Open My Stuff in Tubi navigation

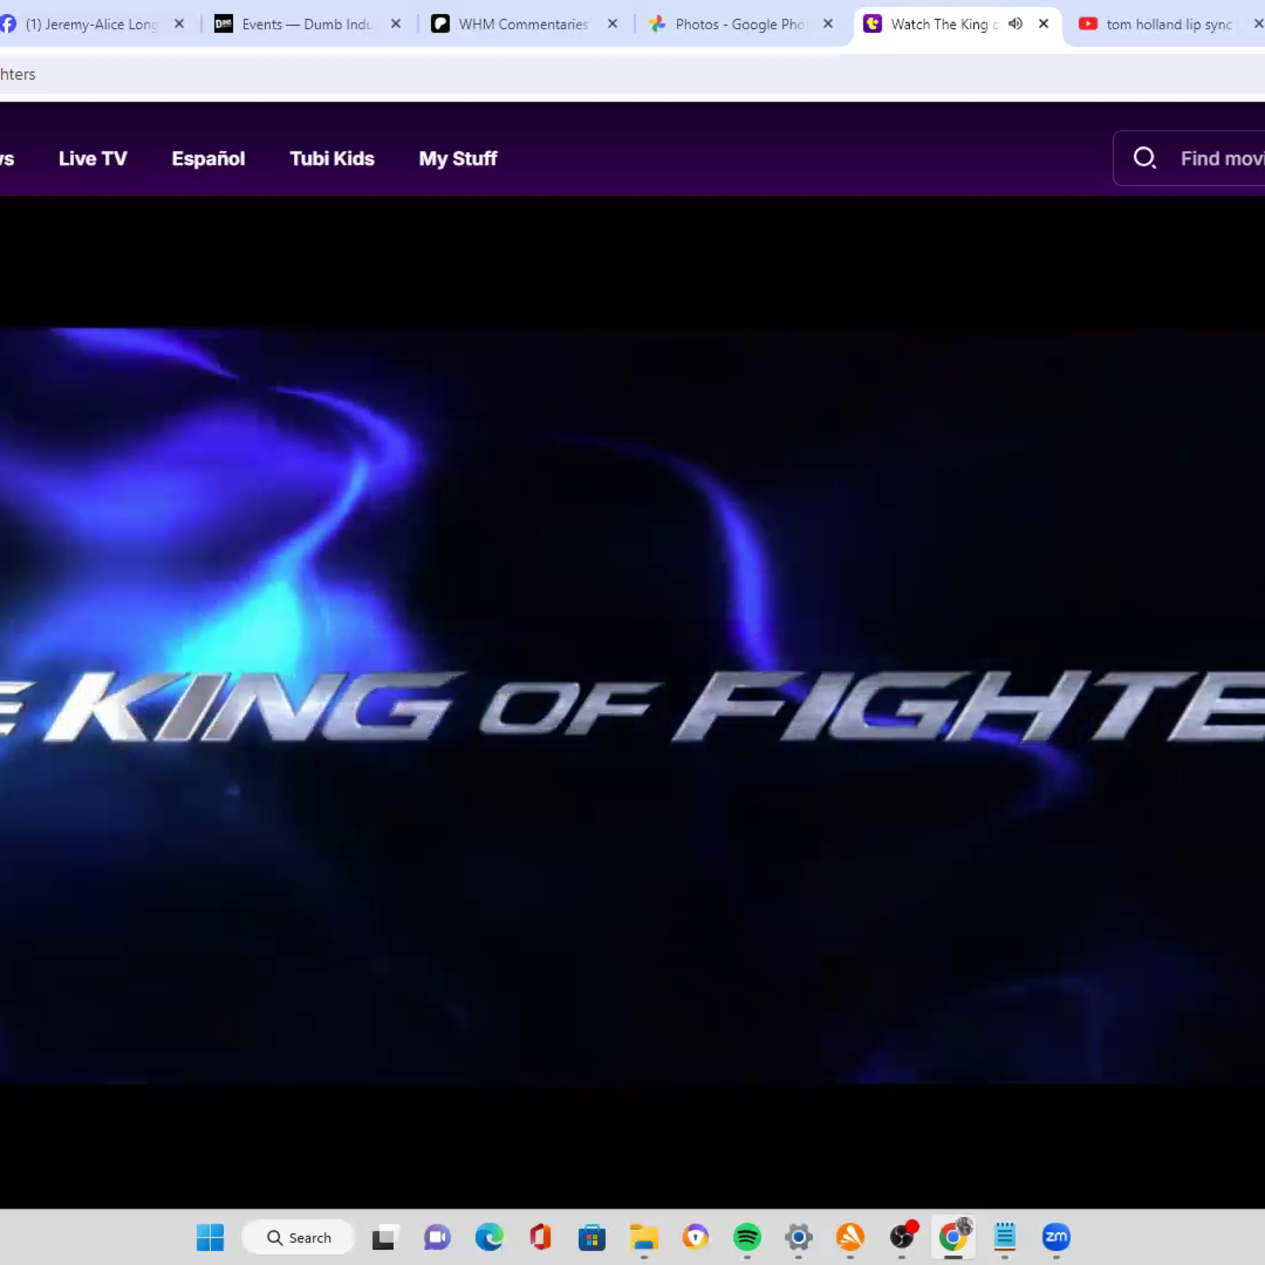point(458,159)
